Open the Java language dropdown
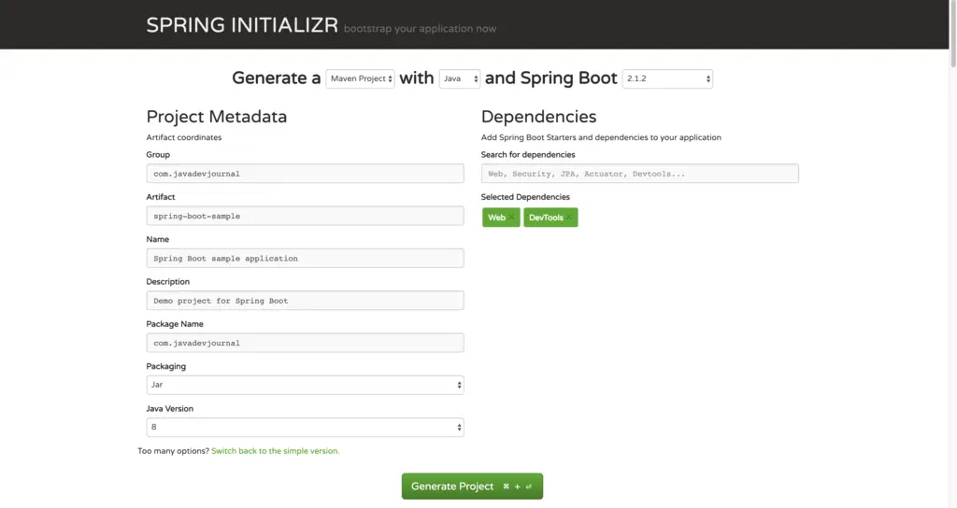 click(460, 78)
